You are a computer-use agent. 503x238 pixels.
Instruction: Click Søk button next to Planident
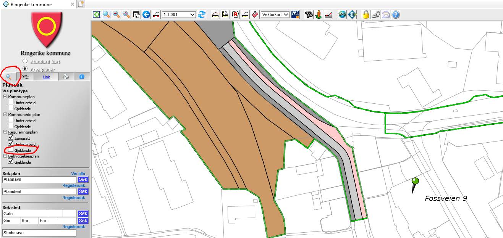(x=83, y=191)
